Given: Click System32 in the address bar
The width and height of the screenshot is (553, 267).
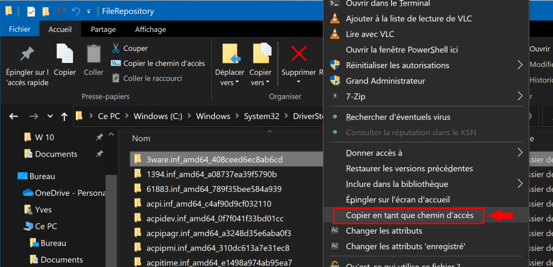Looking at the screenshot, I should click(x=262, y=116).
